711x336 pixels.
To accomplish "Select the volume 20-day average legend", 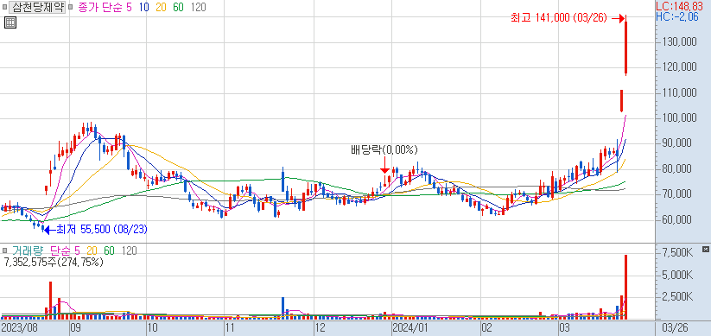I will 92,250.
